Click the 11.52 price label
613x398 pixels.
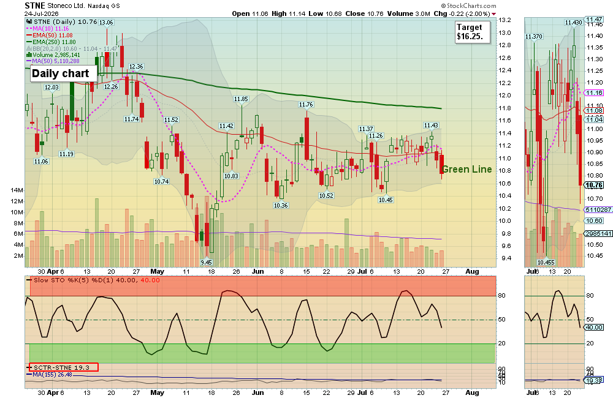[x=171, y=120]
